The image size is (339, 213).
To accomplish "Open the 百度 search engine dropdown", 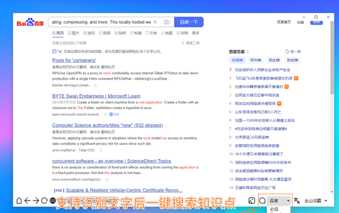I will (x=279, y=201).
